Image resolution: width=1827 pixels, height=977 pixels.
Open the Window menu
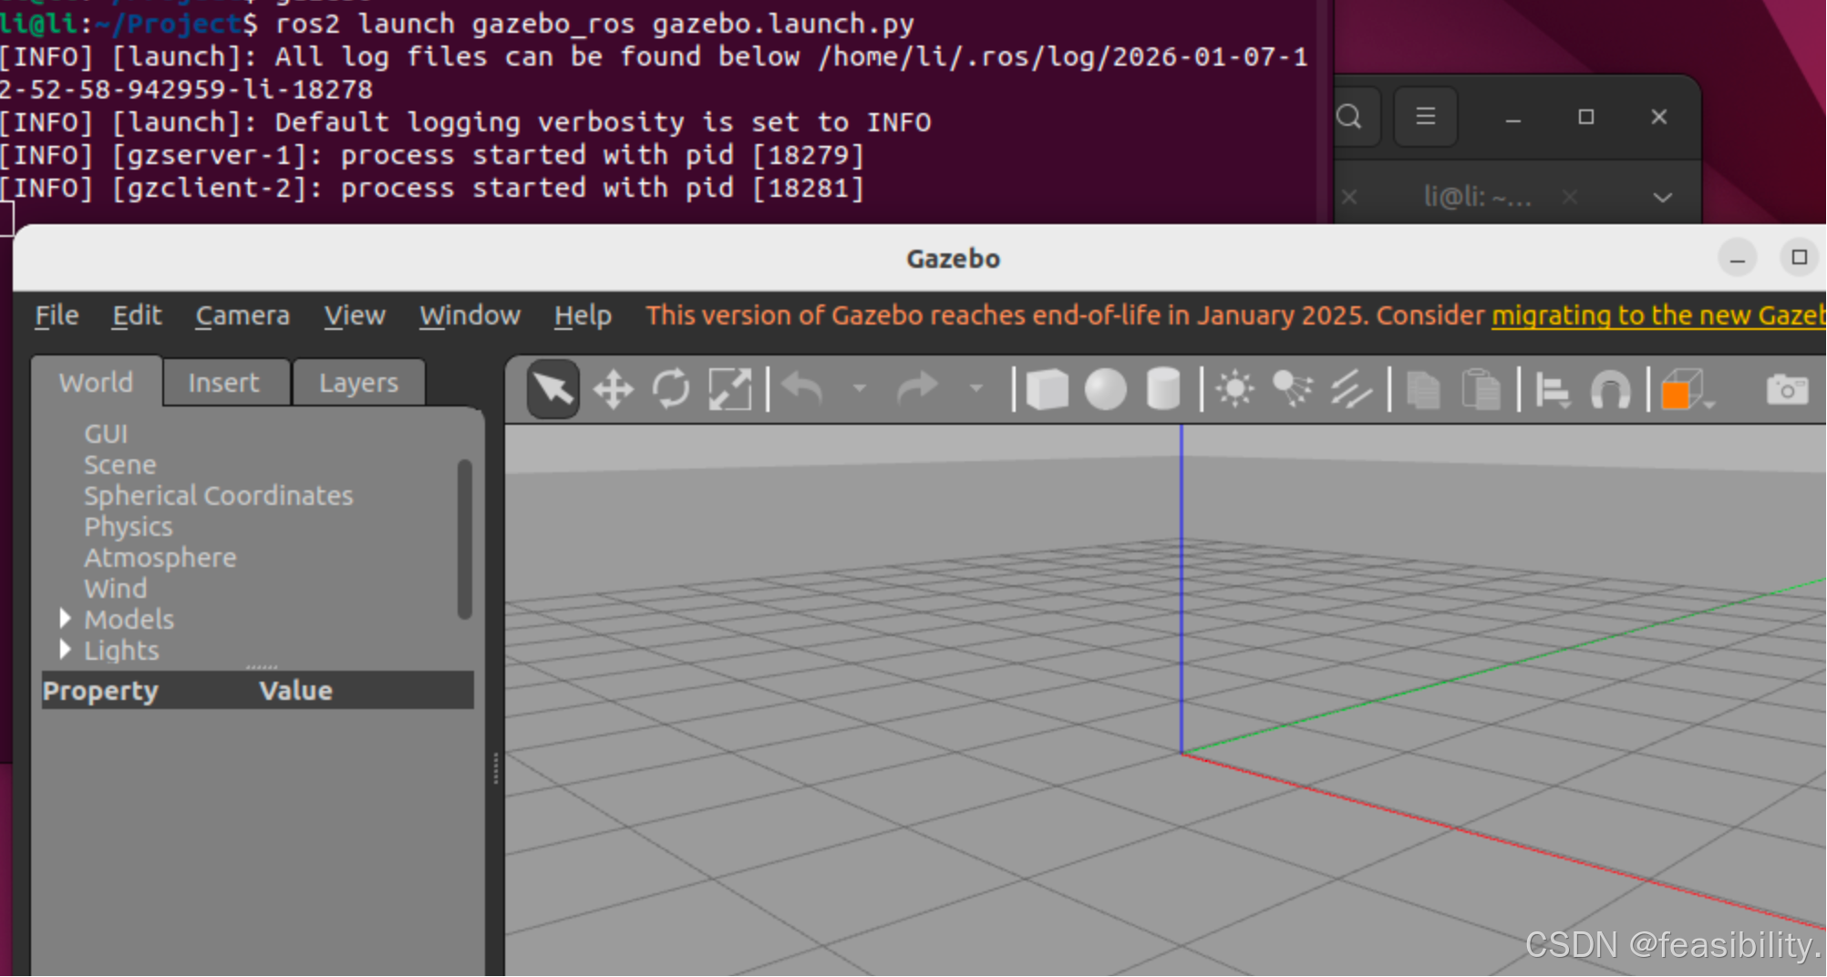470,315
